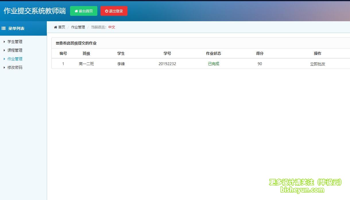Go to 首页 breadcrumb link
This screenshot has width=350, height=200.
point(62,27)
